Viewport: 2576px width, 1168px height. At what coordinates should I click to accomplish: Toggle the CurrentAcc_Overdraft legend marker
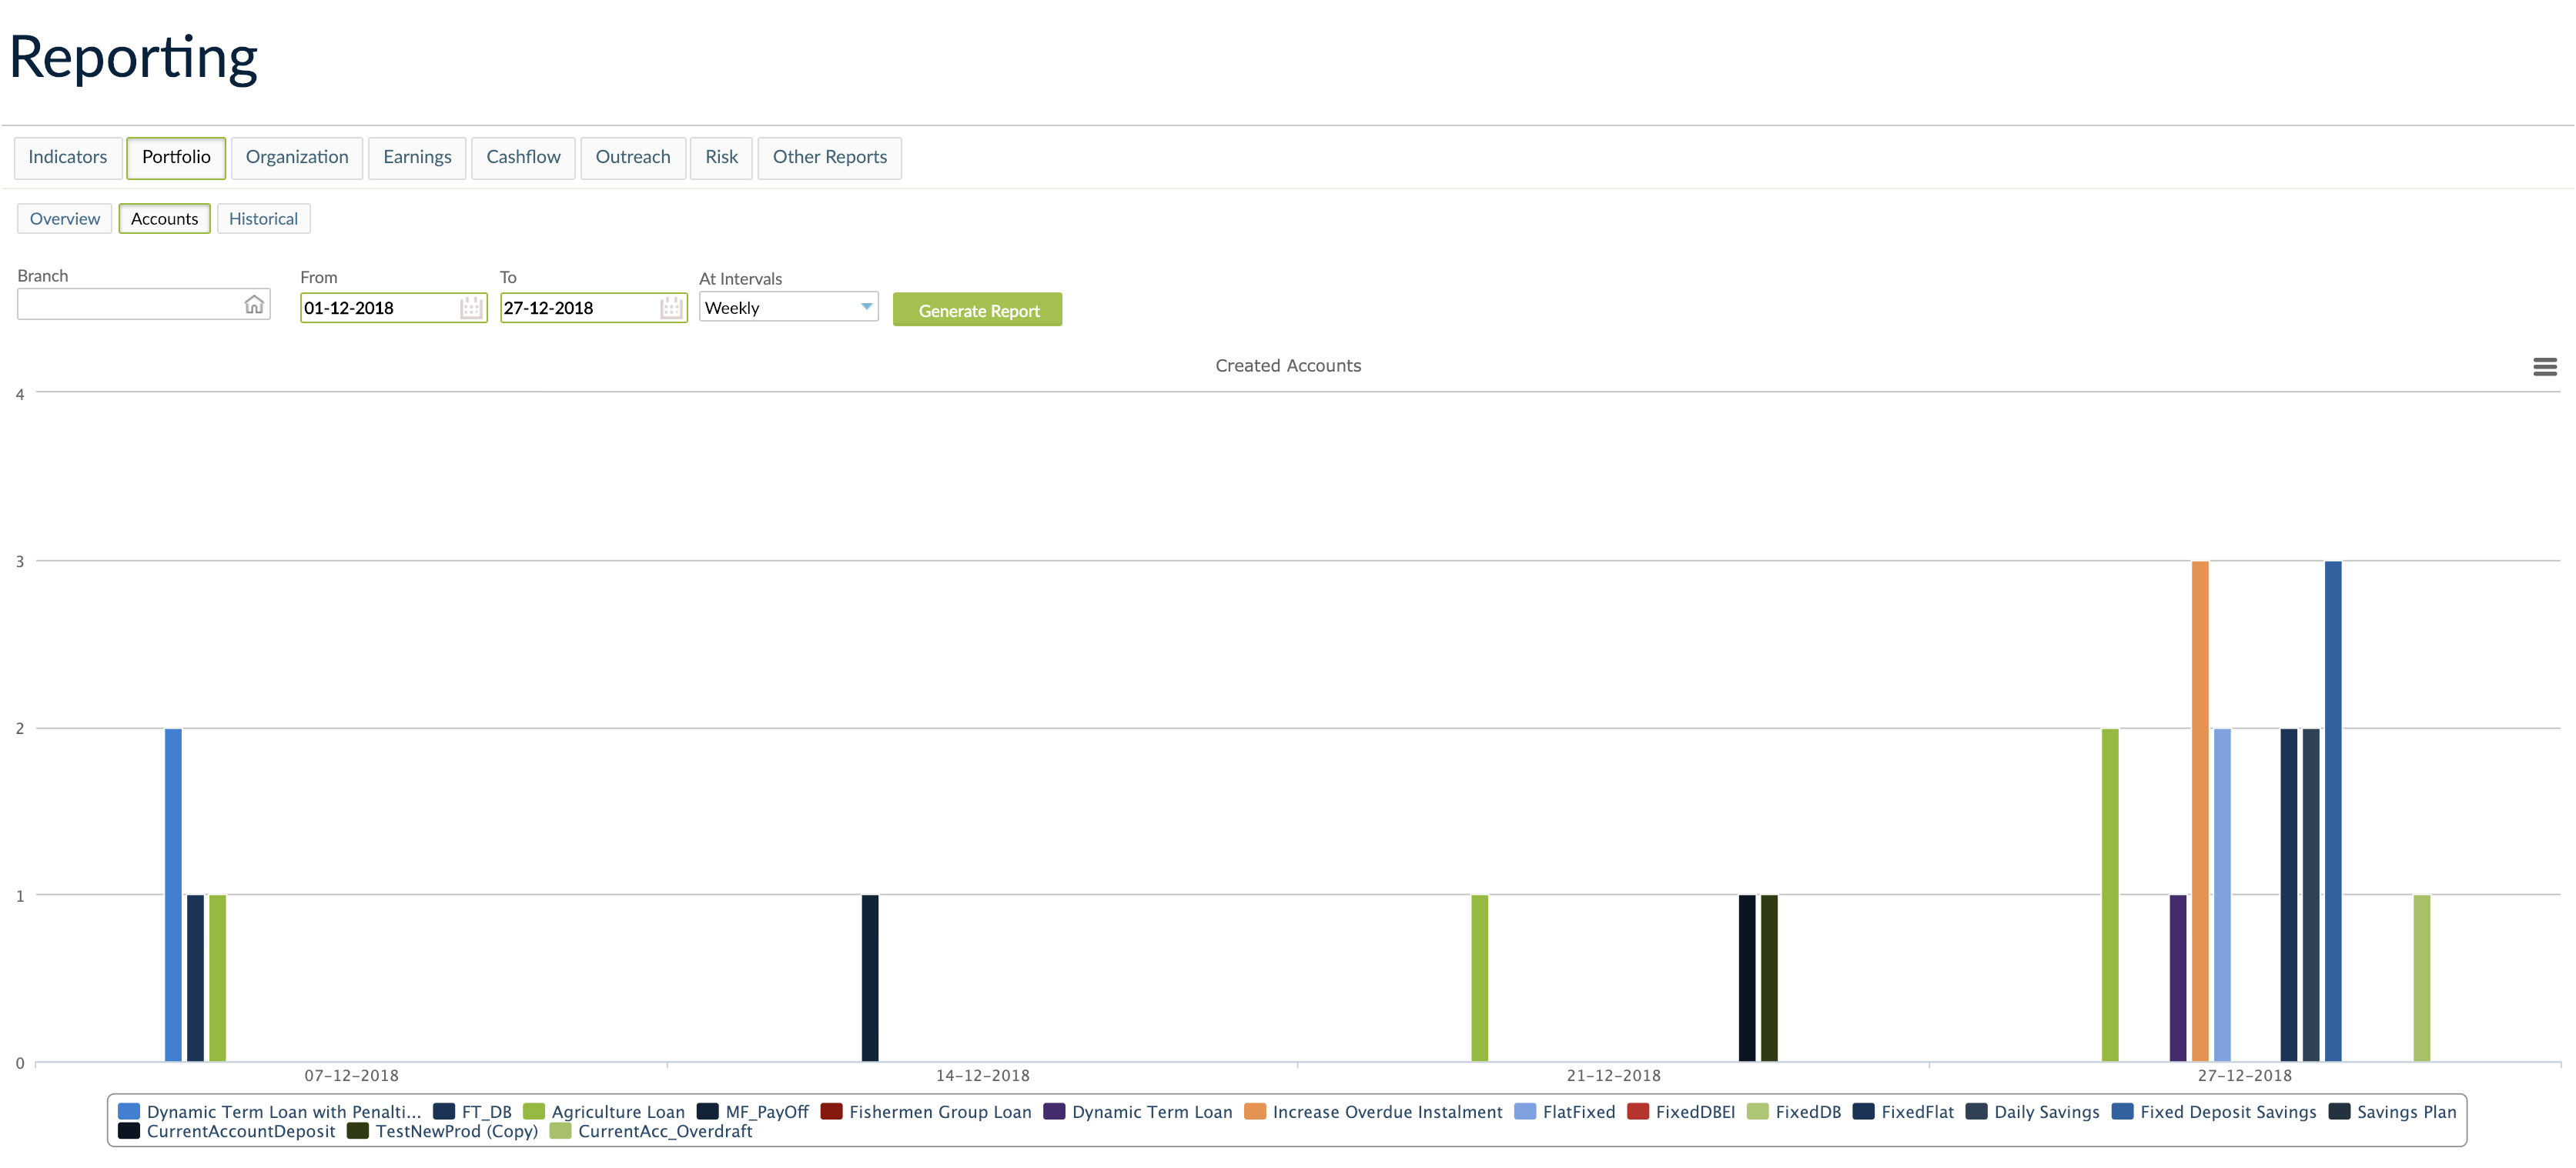tap(560, 1131)
